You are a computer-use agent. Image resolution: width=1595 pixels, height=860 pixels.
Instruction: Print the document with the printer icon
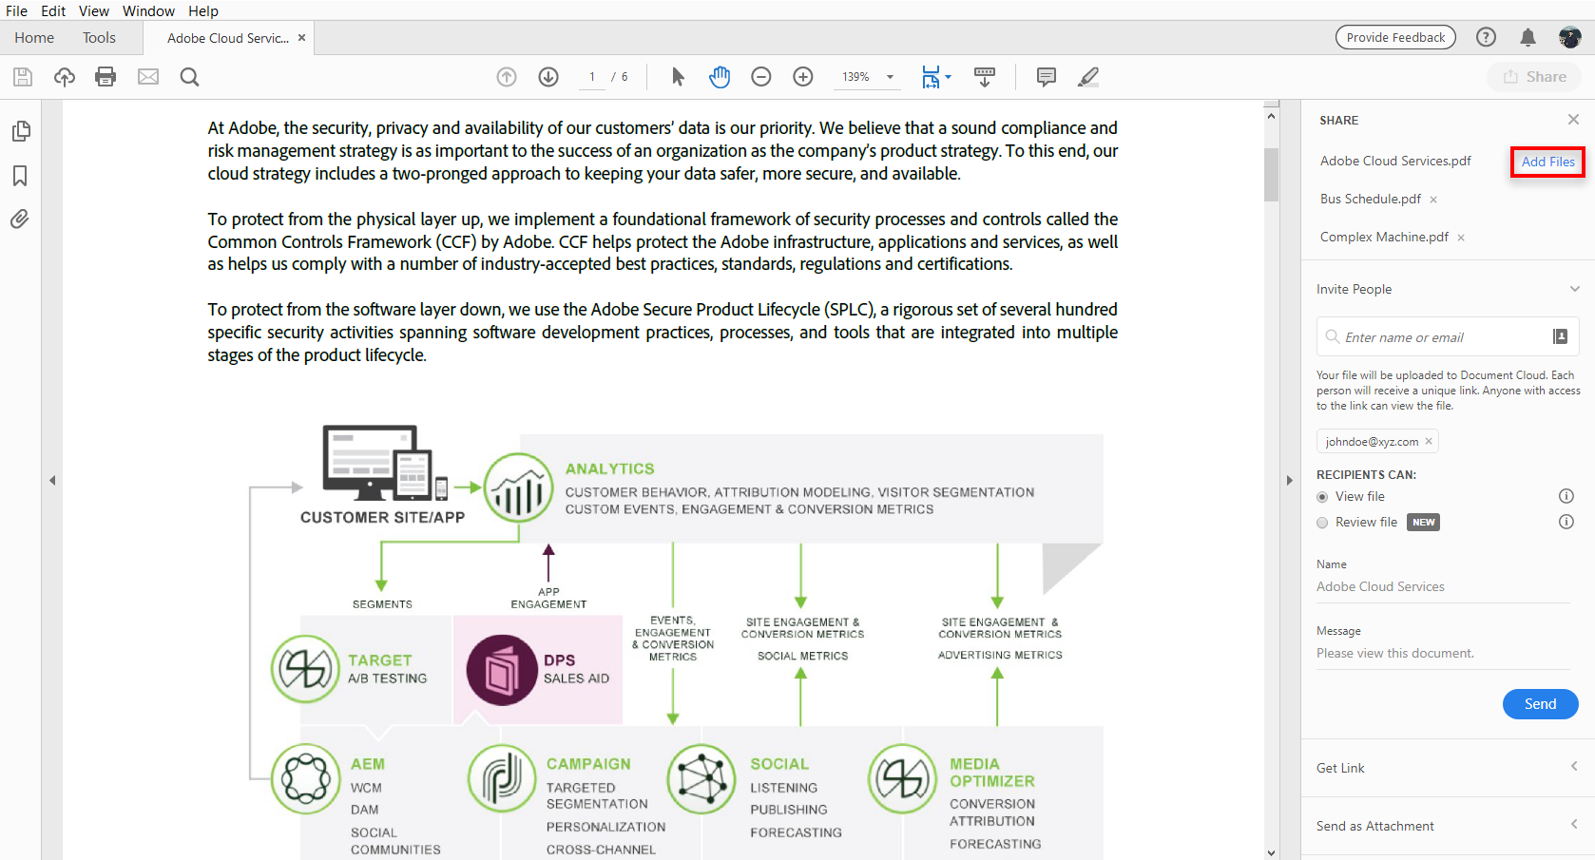(x=106, y=77)
